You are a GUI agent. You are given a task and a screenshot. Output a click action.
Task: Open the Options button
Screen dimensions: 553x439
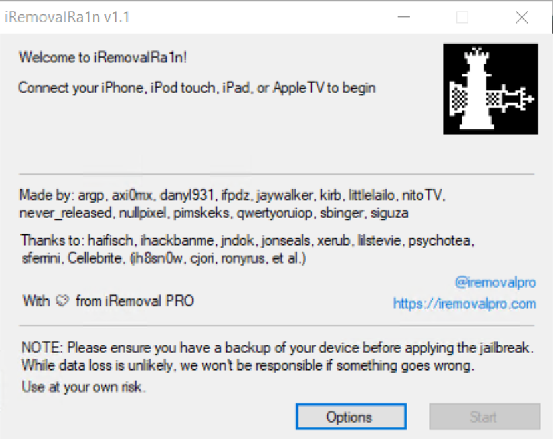point(351,416)
